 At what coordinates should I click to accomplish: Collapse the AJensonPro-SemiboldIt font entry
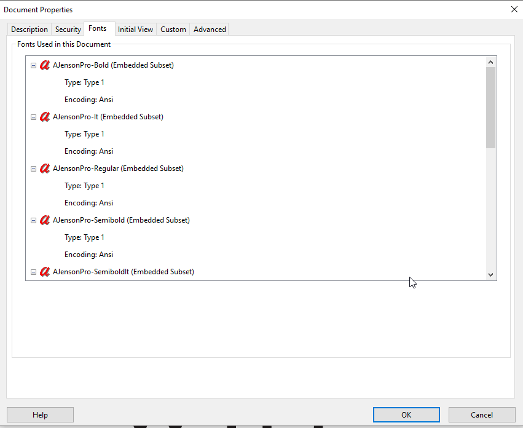[x=33, y=271]
